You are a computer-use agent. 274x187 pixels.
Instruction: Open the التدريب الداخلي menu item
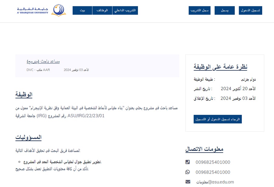(125, 10)
